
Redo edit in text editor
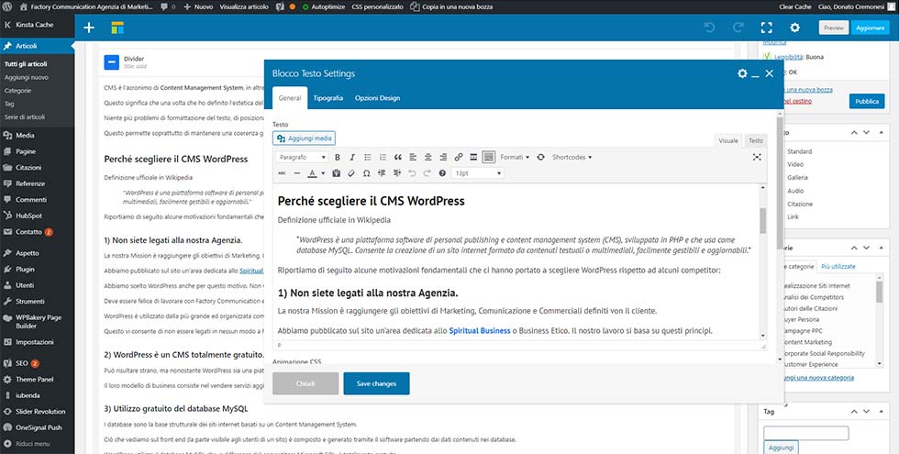pyautogui.click(x=427, y=173)
